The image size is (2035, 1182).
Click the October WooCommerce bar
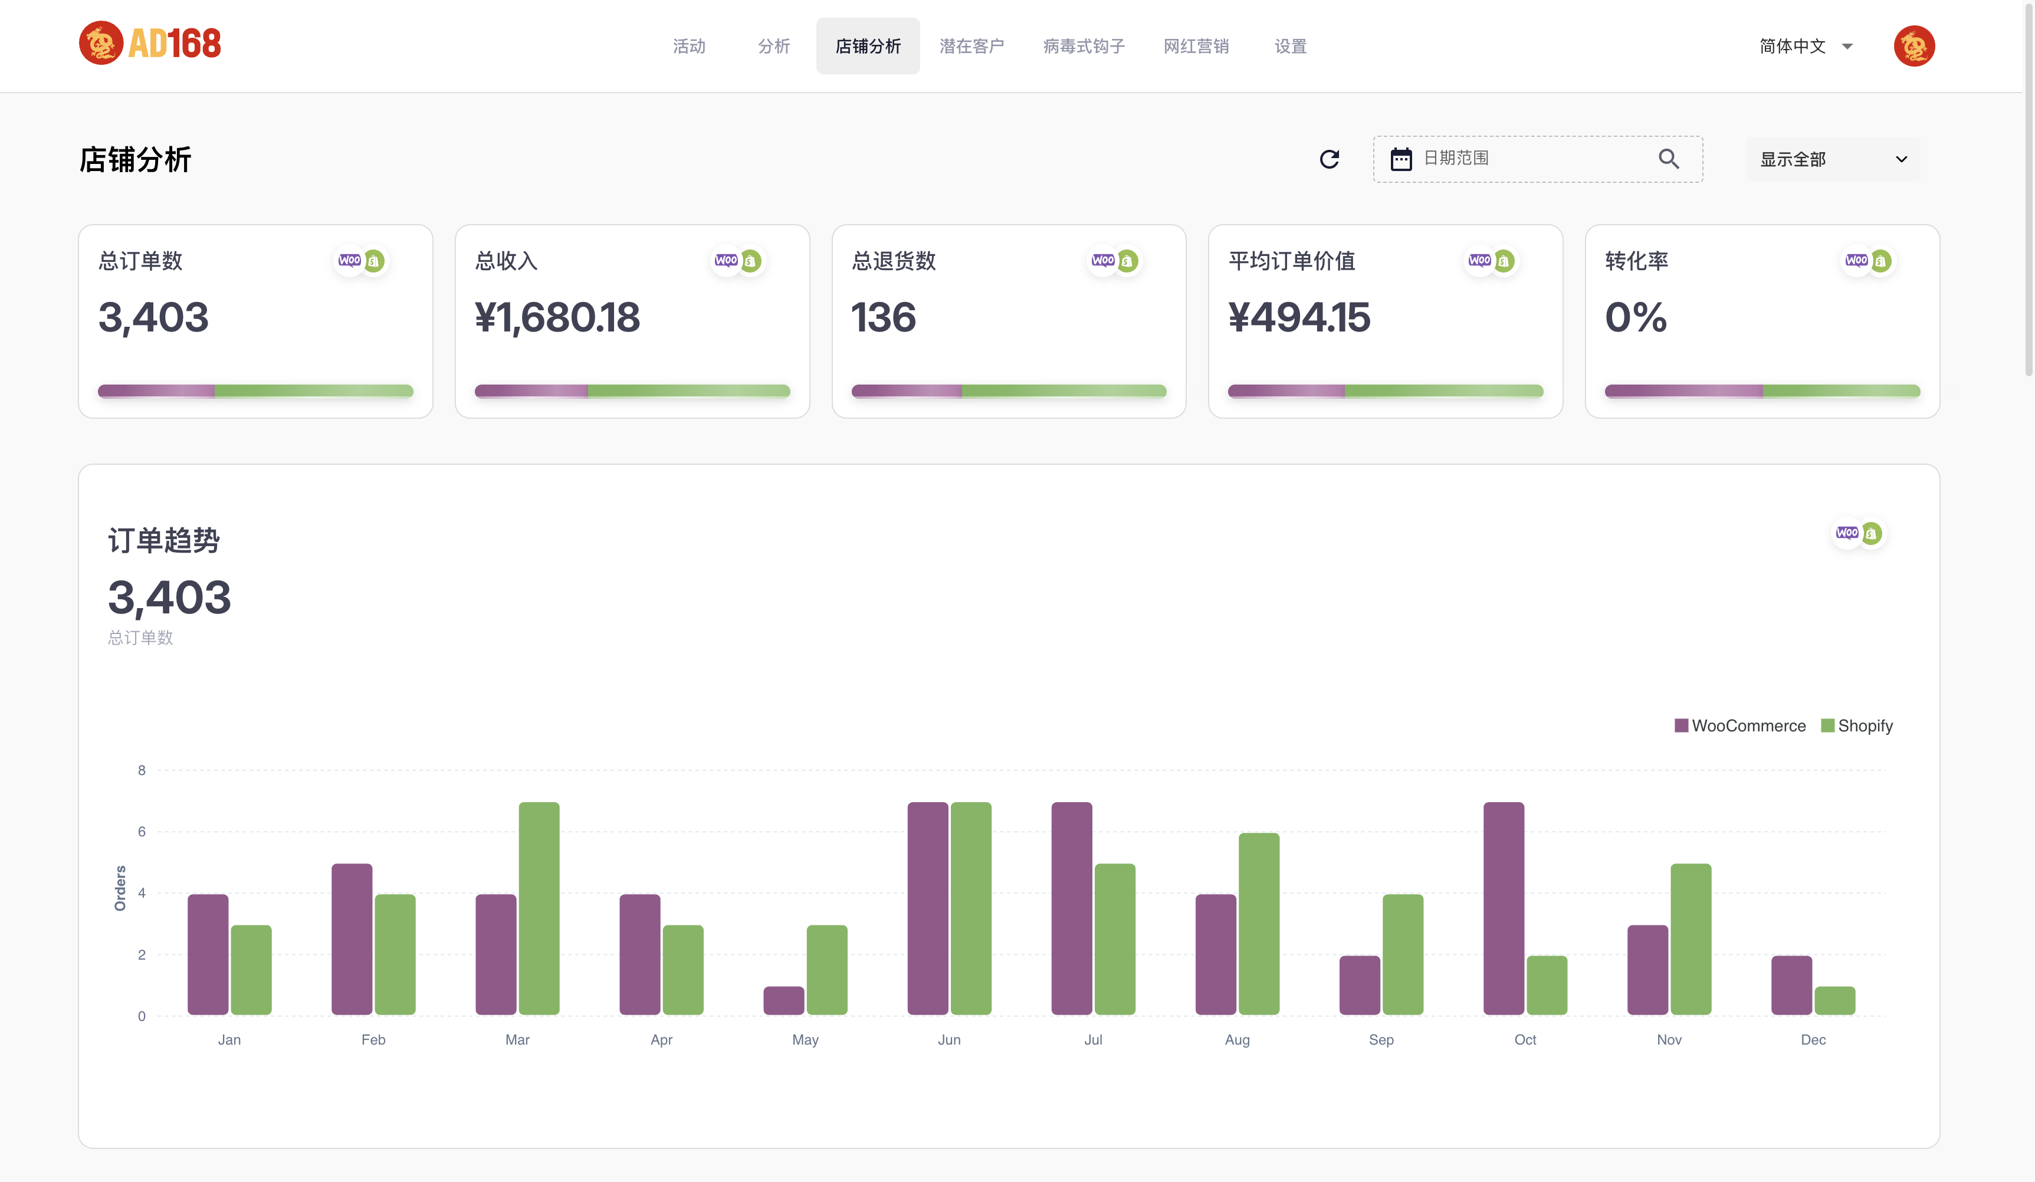(x=1504, y=908)
